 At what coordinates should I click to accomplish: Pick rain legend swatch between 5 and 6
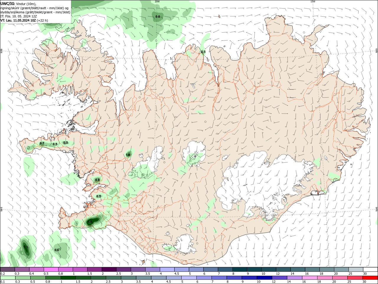click(189, 278)
